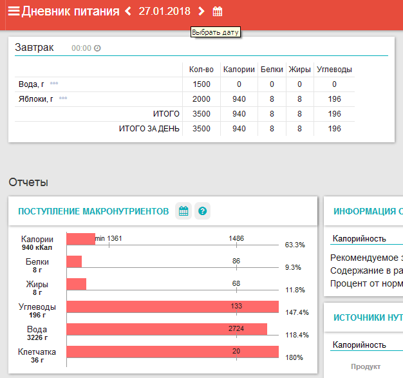Image resolution: width=403 pixels, height=378 pixels.
Task: Click the Калории progress bar
Action: [81, 239]
